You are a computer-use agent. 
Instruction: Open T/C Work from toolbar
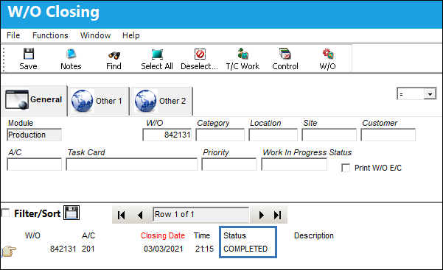(x=243, y=54)
